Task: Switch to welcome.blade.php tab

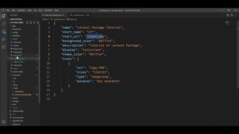Action: click(53, 15)
